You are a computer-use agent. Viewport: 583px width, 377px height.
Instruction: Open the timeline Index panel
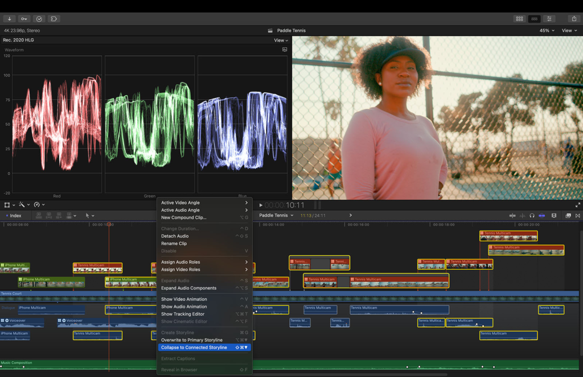pyautogui.click(x=14, y=216)
